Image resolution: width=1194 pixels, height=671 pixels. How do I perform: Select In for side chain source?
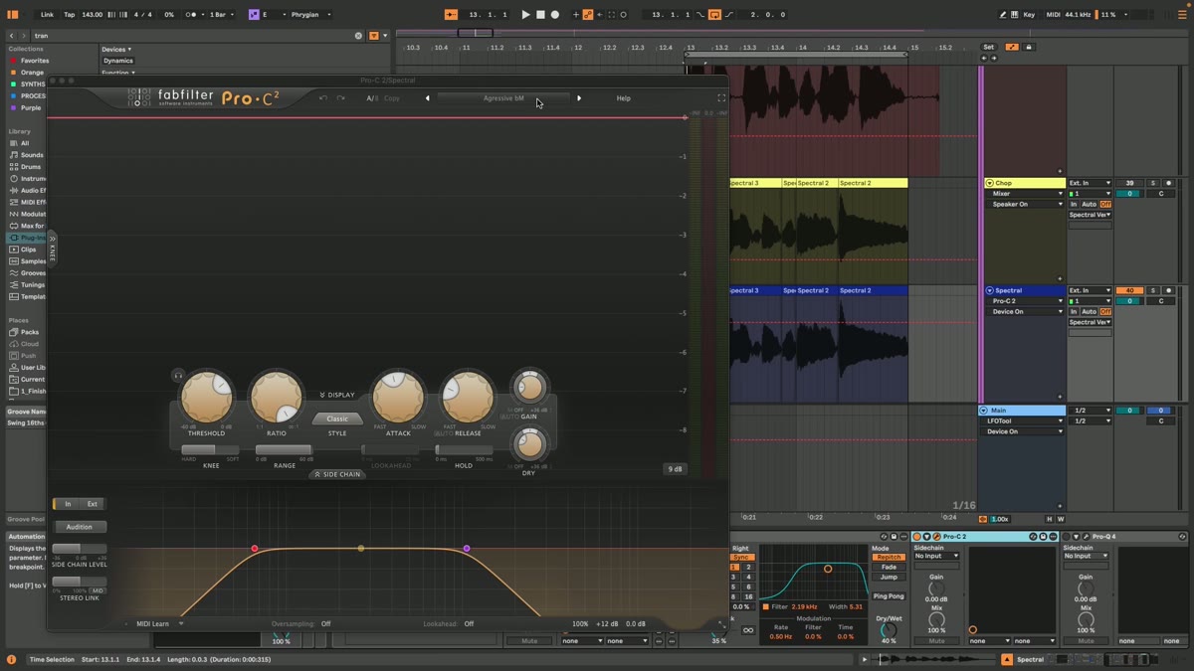(x=68, y=504)
